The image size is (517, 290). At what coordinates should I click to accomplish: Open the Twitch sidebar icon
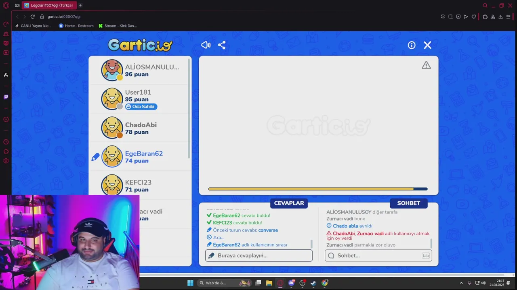pyautogui.click(x=6, y=97)
